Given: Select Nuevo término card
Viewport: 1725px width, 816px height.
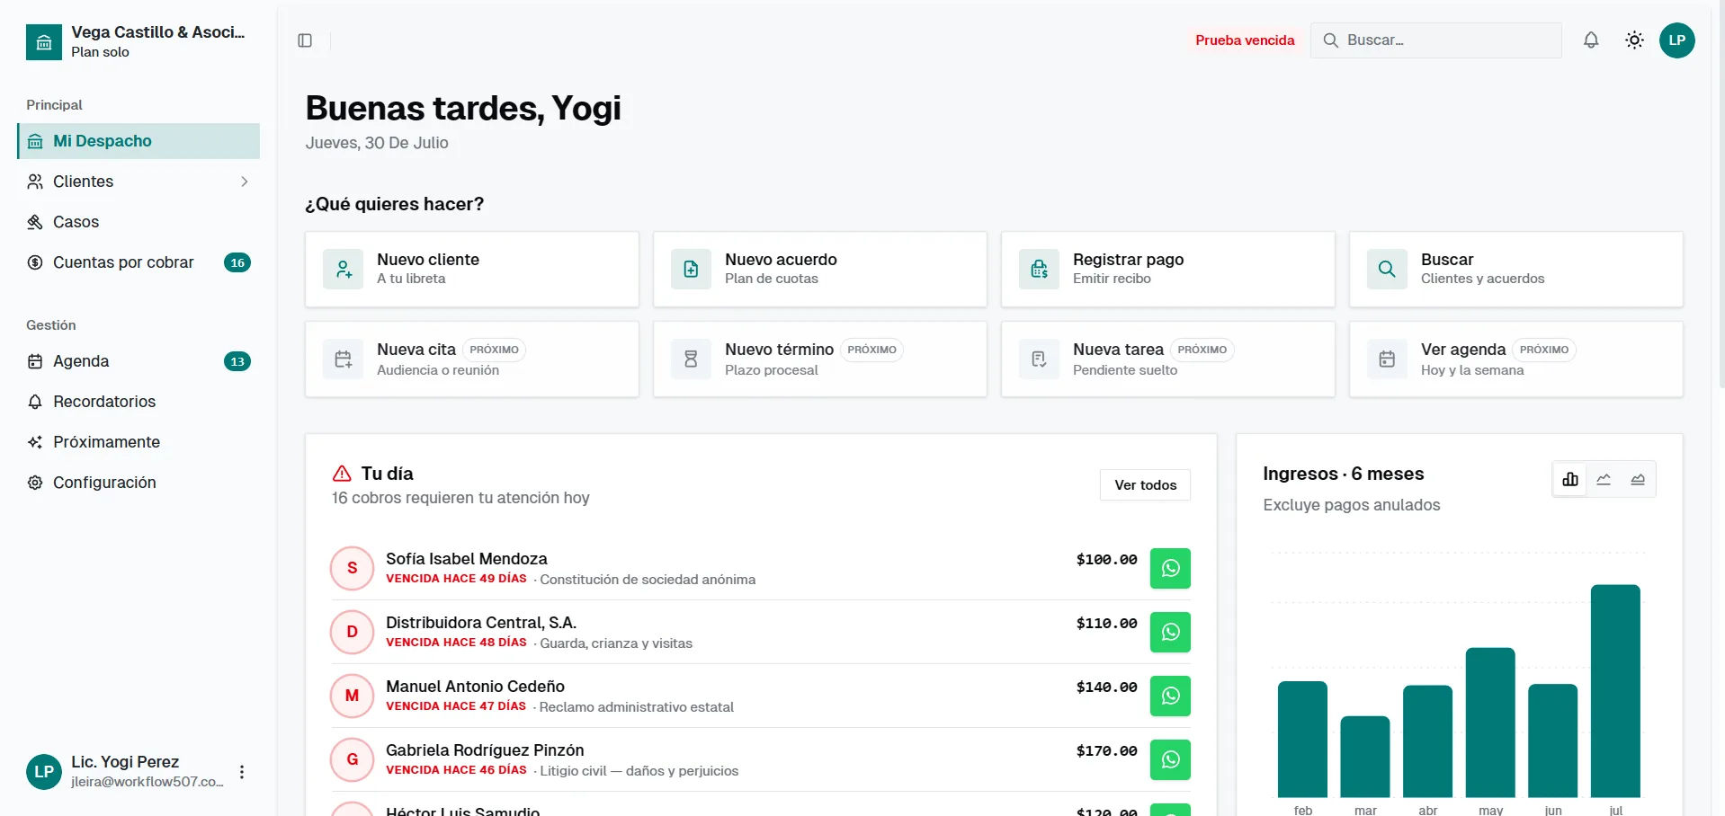Looking at the screenshot, I should point(820,359).
